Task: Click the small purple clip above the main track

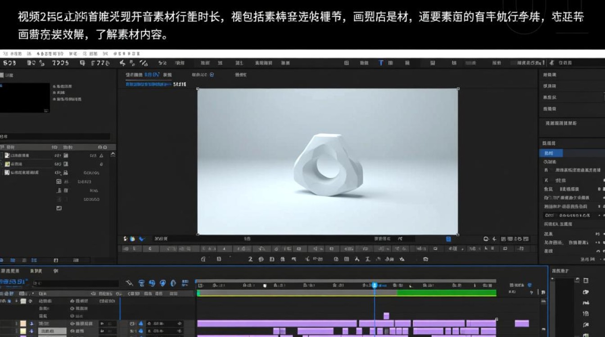Action: coord(386,316)
